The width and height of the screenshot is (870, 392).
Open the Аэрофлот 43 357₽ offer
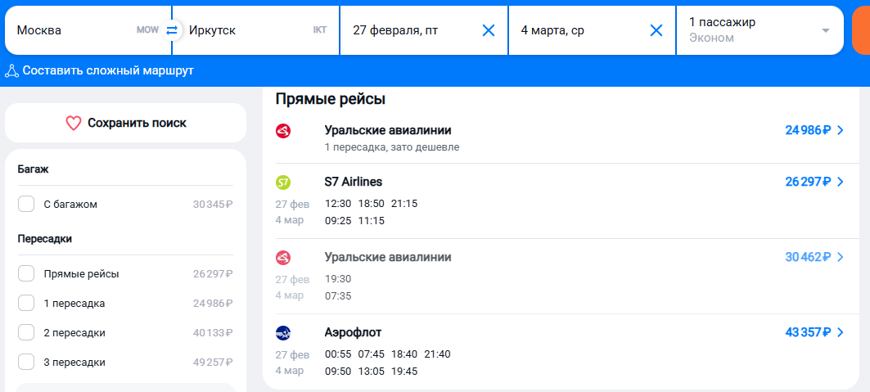(x=567, y=352)
